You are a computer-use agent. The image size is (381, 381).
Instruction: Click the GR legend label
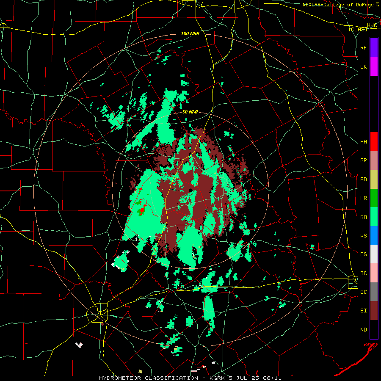coord(363,160)
